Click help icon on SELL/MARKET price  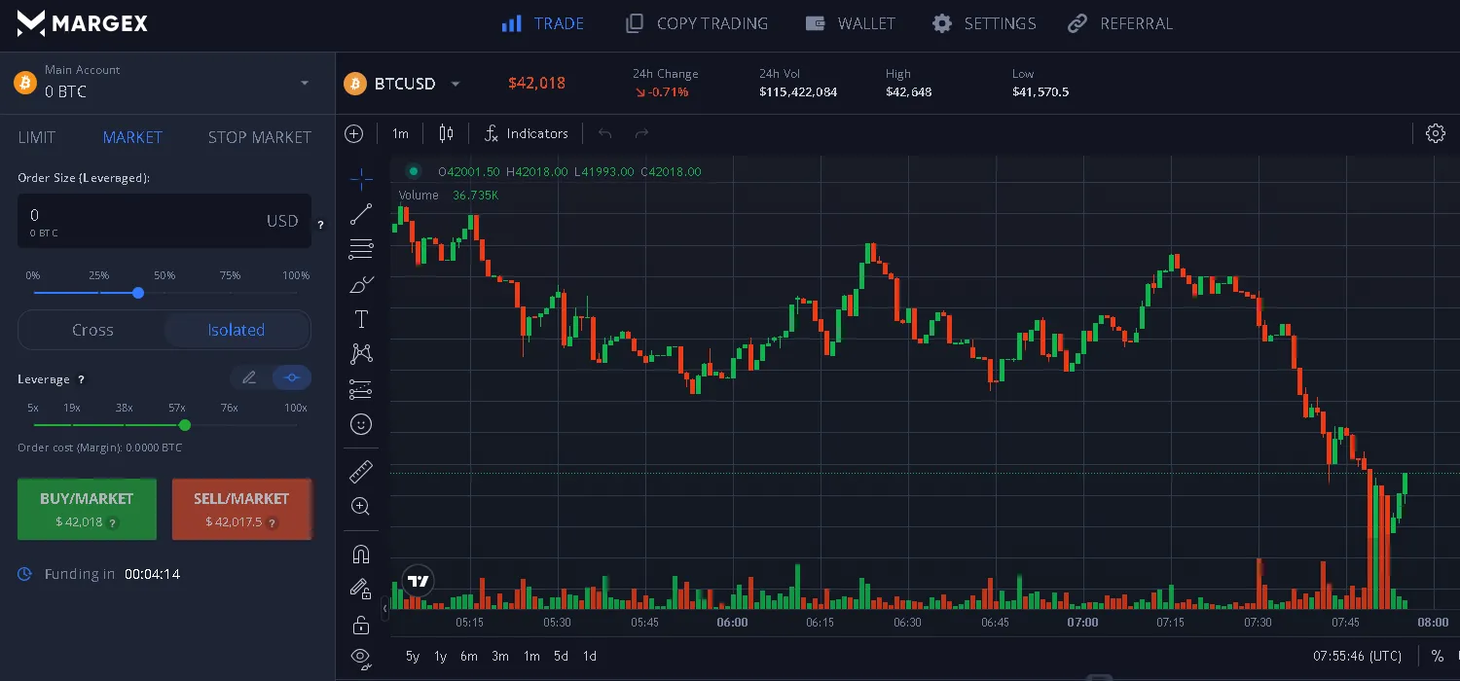(272, 522)
